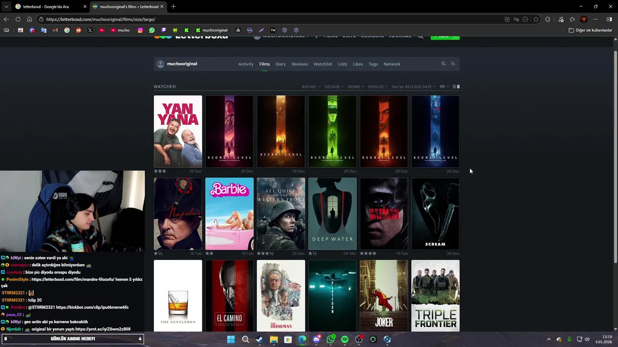
Task: Add page to favorites star icon
Action: click(536, 19)
